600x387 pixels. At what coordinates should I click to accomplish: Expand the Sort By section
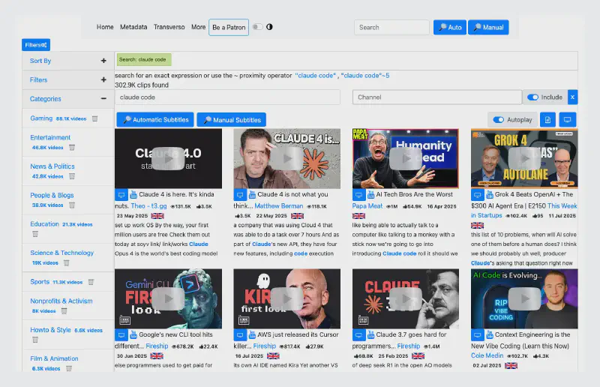coord(103,61)
